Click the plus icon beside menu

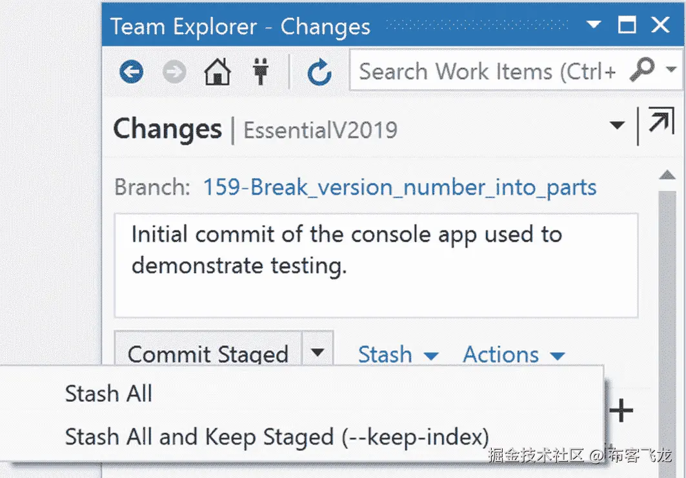621,410
